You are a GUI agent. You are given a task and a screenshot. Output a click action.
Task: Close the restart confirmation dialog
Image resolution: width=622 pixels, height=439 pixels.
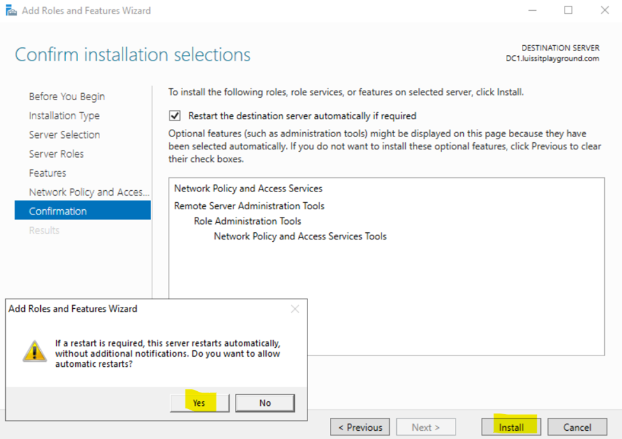point(295,309)
